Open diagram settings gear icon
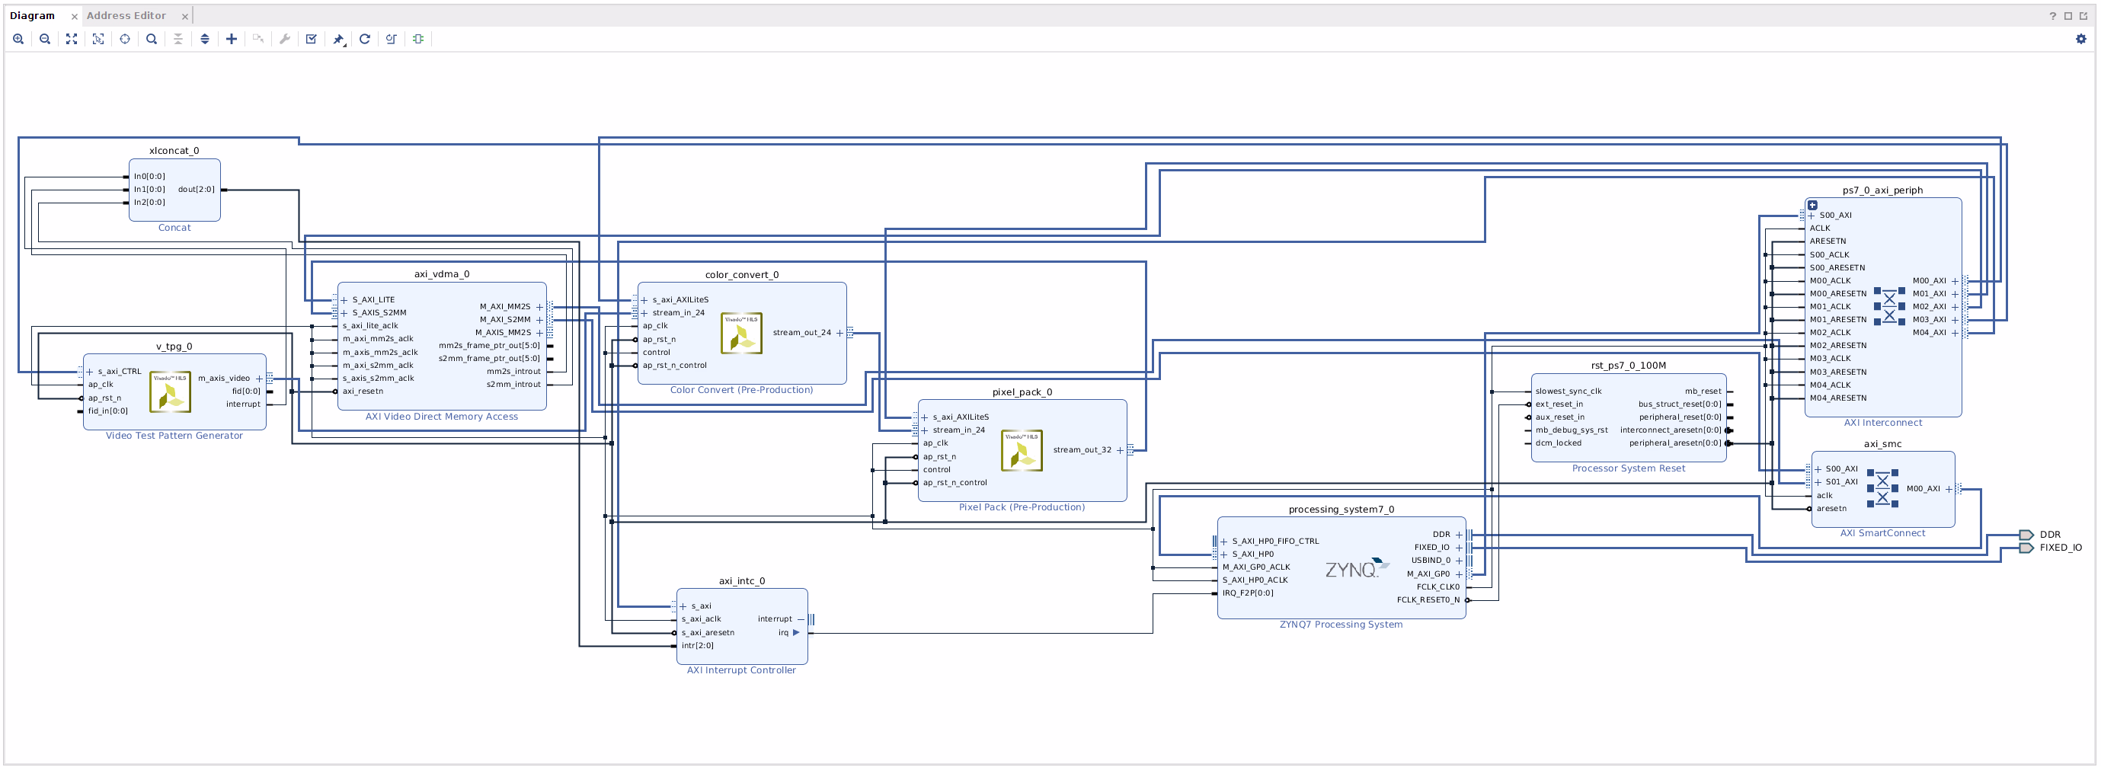The image size is (2101, 767). pyautogui.click(x=2080, y=39)
